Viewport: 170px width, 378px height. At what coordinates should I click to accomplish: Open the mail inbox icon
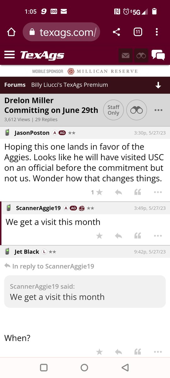coord(125,55)
